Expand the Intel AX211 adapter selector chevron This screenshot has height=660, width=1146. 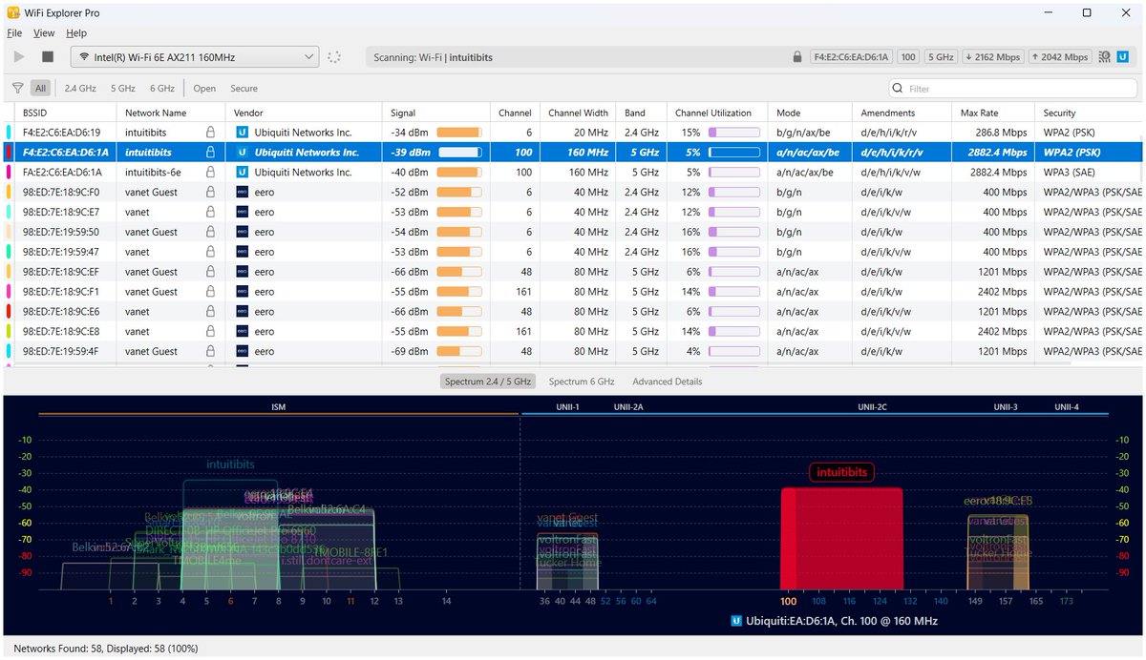click(308, 56)
